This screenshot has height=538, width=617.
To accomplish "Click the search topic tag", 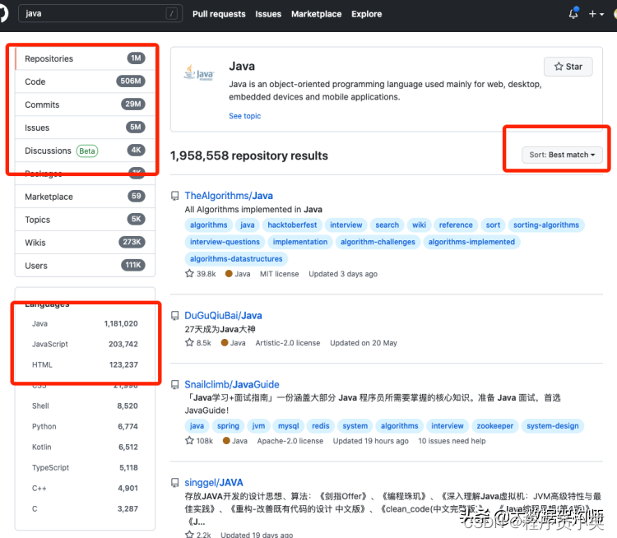I will [x=387, y=225].
